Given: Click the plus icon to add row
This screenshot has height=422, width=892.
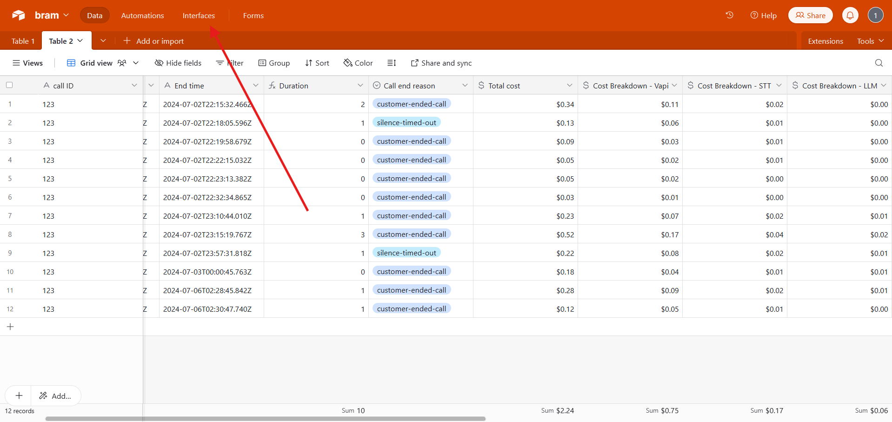Looking at the screenshot, I should [10, 327].
